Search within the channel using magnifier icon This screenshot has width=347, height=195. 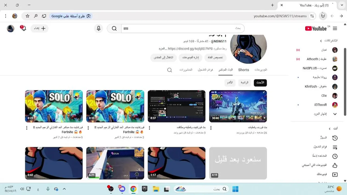coord(169,70)
